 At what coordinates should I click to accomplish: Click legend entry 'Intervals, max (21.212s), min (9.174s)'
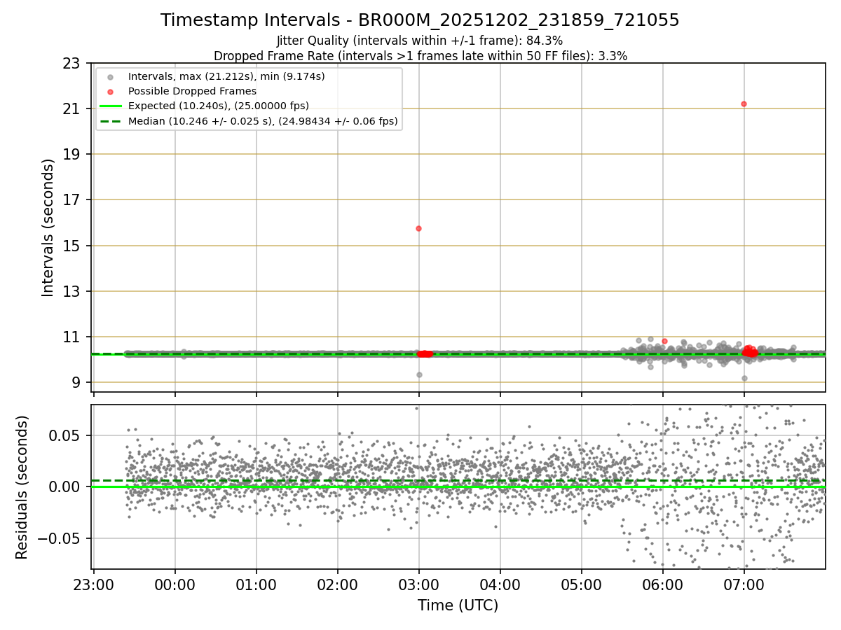coord(226,76)
